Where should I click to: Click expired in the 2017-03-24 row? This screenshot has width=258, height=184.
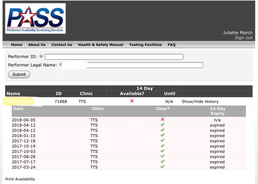coord(217,167)
